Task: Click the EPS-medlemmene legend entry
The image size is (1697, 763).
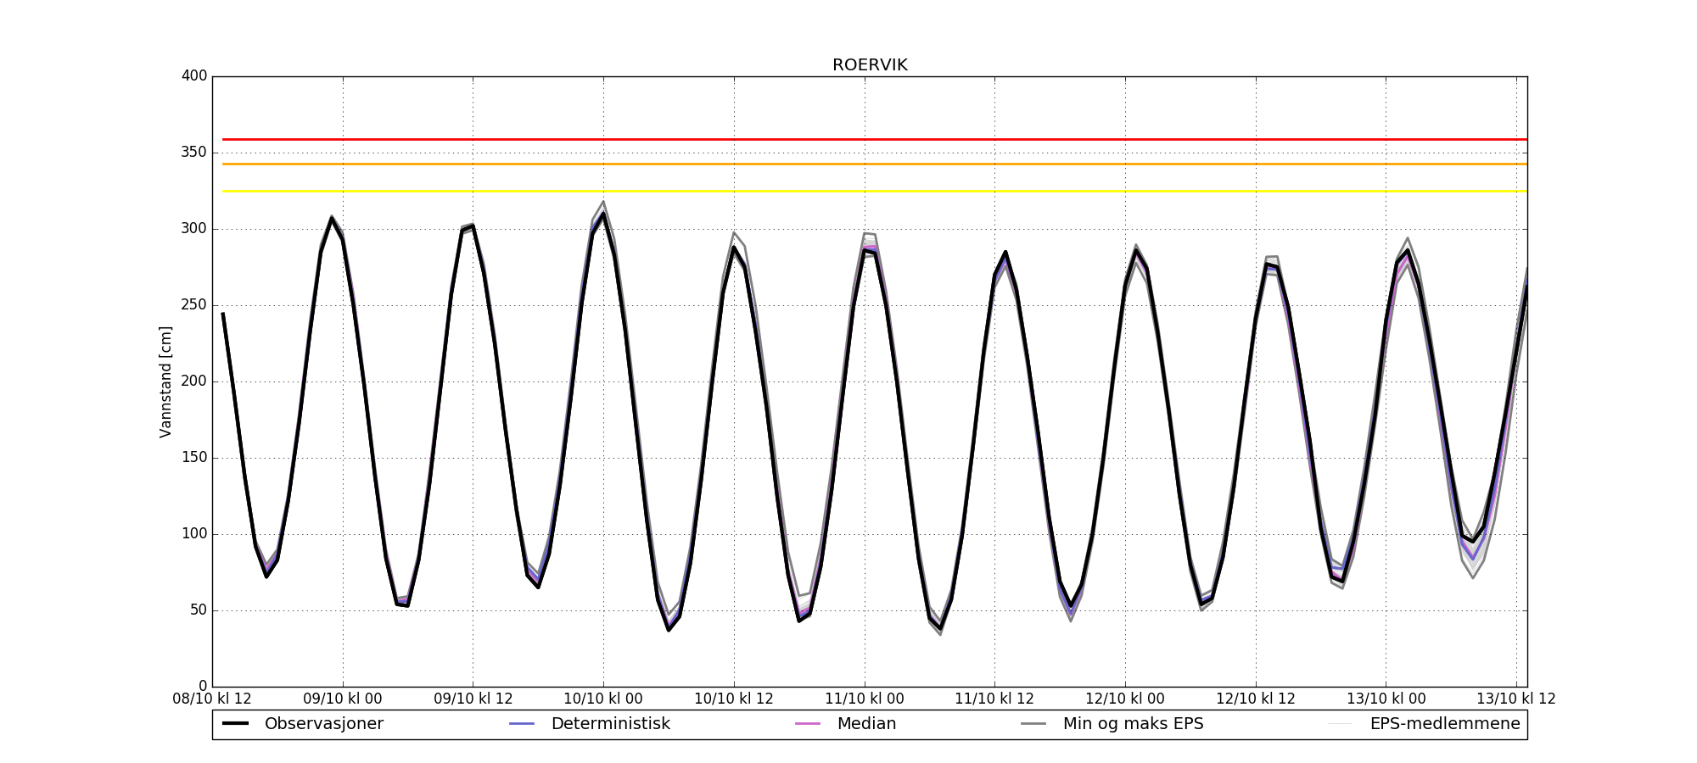Action: (1444, 724)
